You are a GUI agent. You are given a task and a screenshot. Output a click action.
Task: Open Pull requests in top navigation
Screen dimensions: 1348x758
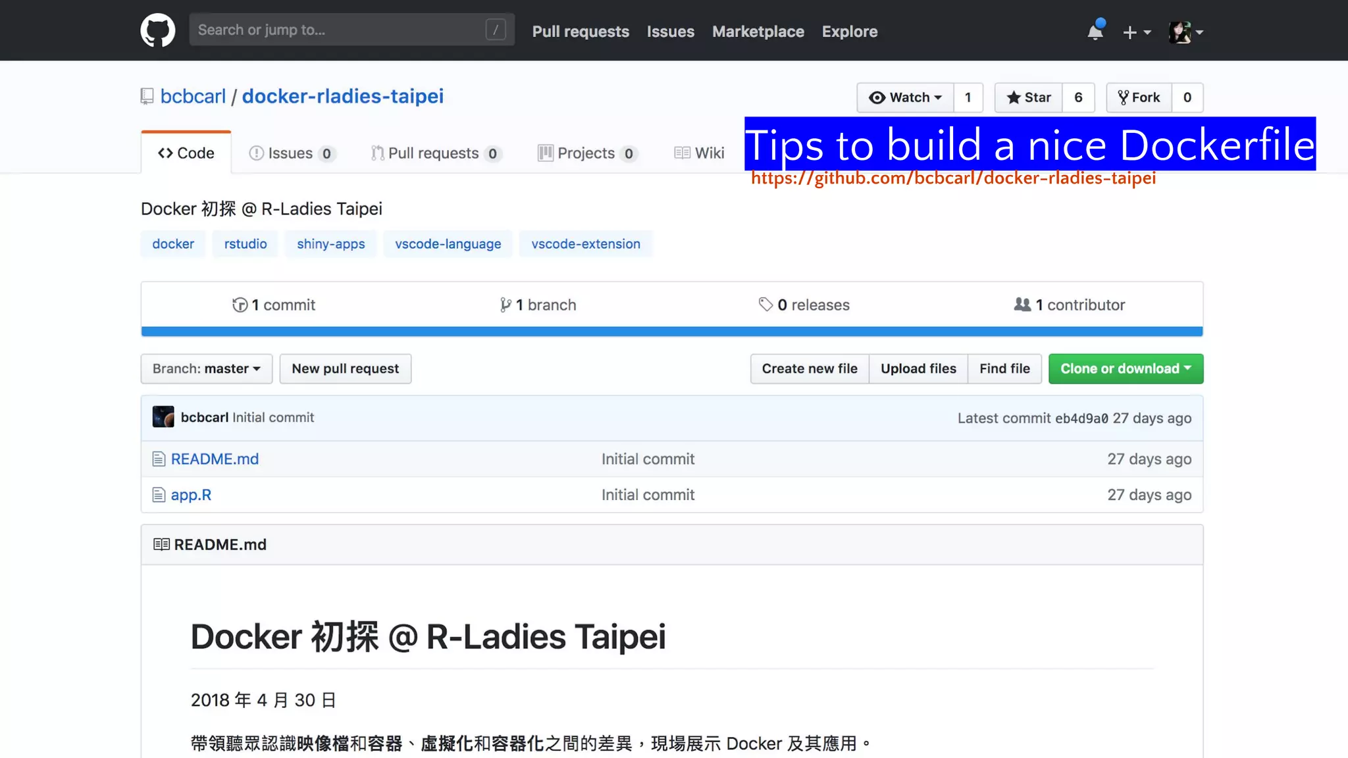point(581,32)
